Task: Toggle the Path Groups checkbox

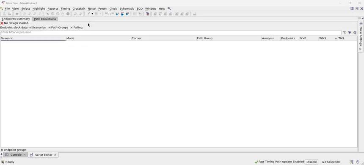Action: click(x=49, y=27)
